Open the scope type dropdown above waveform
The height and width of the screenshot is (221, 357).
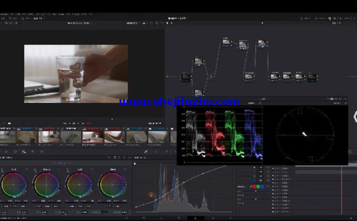tap(252, 103)
